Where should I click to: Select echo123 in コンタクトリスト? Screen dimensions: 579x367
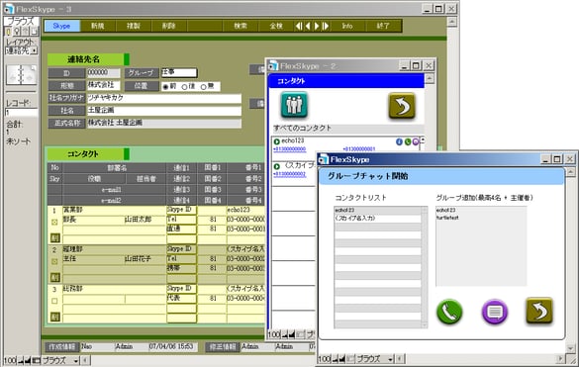(x=377, y=211)
